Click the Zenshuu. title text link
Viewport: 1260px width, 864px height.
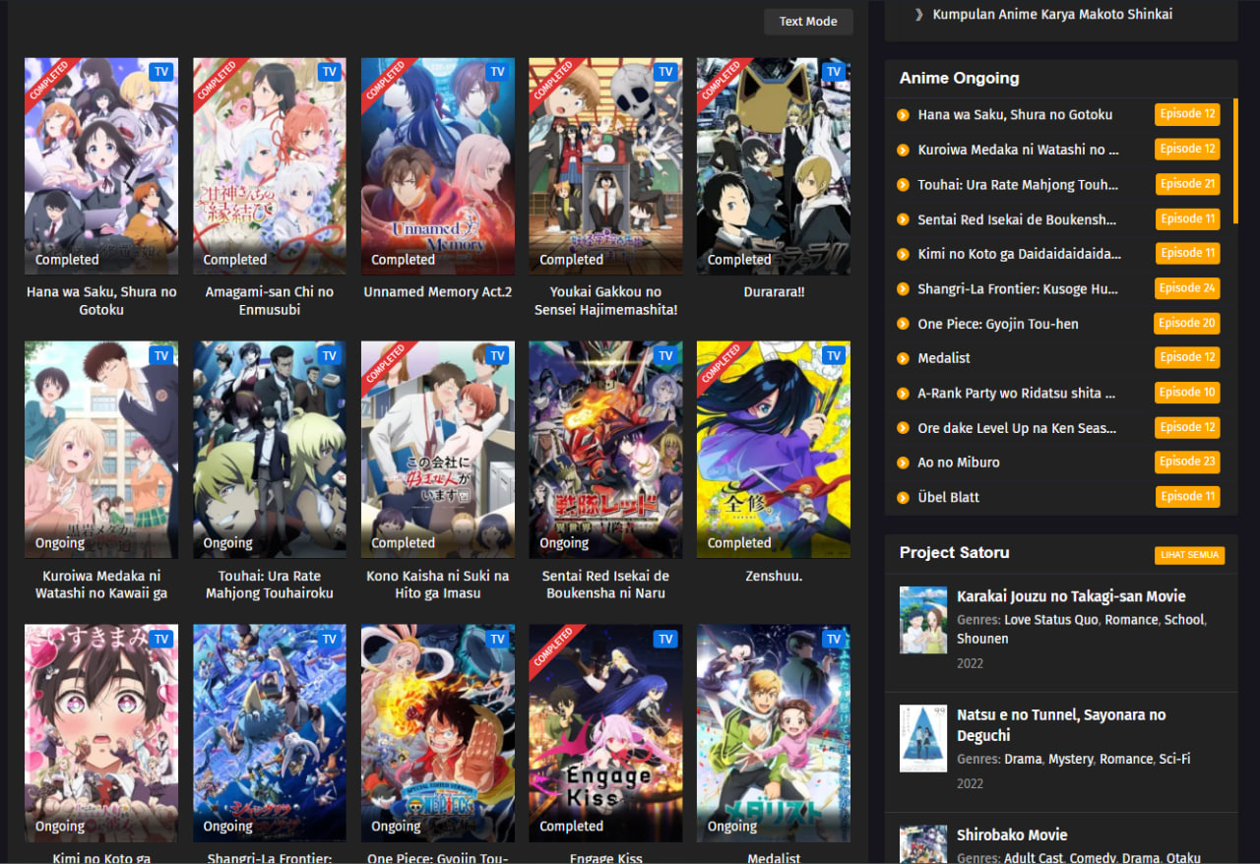[774, 576]
